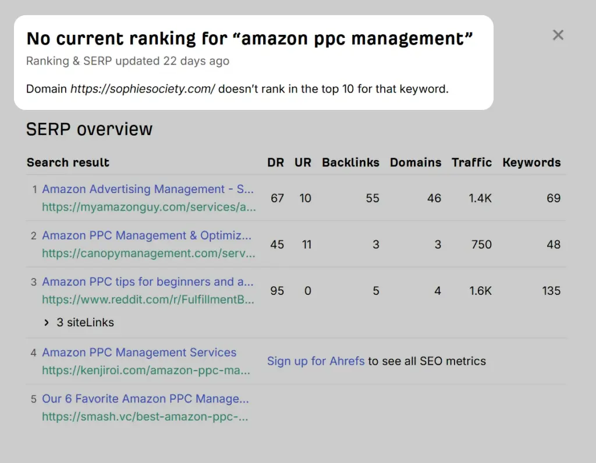The height and width of the screenshot is (463, 596).
Task: Visit the reddit.com FulfillmentB URL
Action: (148, 300)
